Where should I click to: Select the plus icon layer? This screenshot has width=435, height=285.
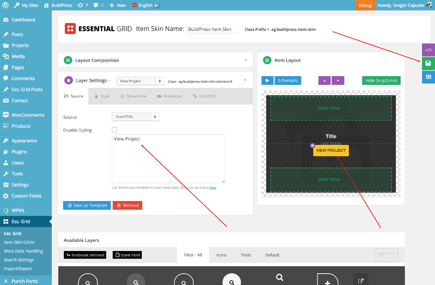tap(328, 280)
